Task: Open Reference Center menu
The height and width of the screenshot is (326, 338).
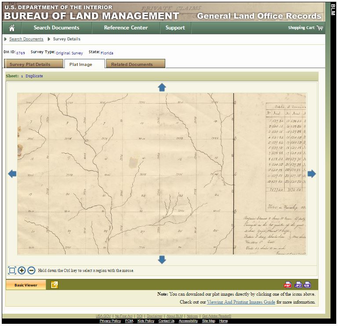Action: point(126,28)
